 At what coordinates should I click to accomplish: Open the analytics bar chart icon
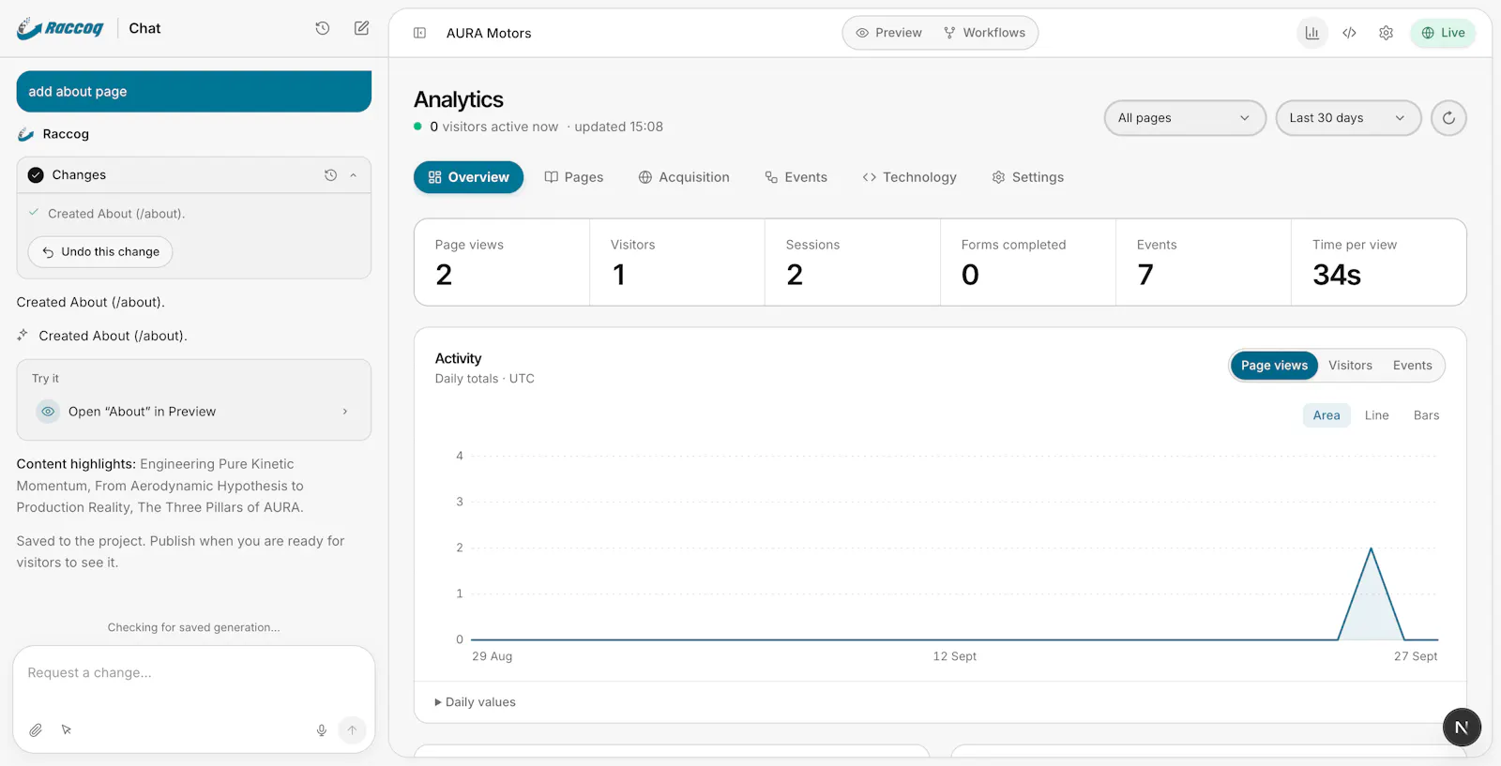tap(1311, 33)
